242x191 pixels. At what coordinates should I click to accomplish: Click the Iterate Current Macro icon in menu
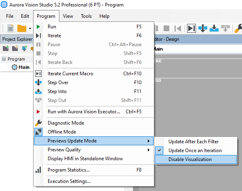click(x=38, y=74)
